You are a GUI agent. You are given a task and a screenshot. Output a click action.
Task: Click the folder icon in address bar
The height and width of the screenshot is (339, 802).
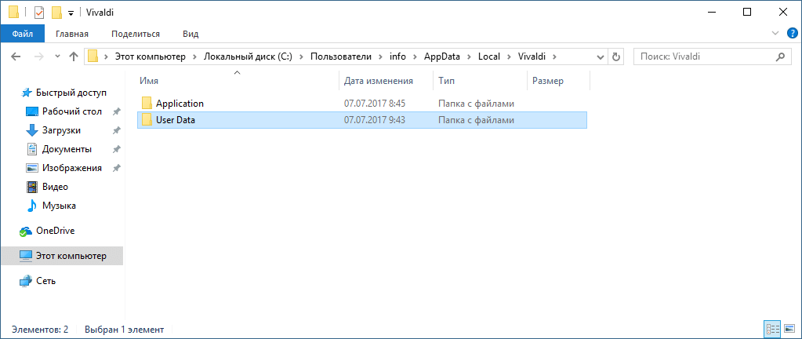point(93,56)
